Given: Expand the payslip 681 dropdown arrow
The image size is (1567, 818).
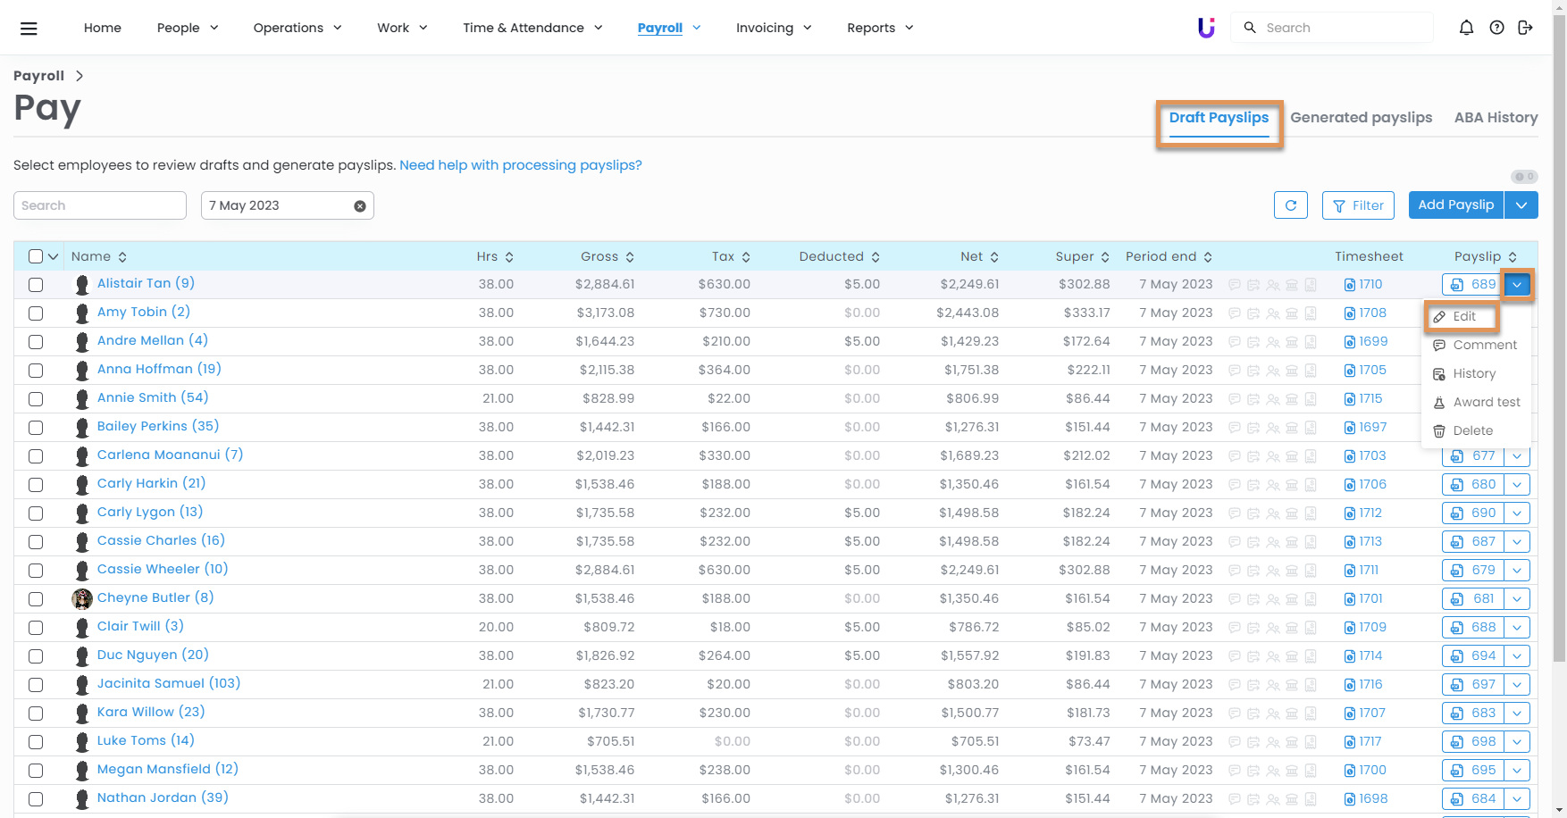Looking at the screenshot, I should point(1517,599).
